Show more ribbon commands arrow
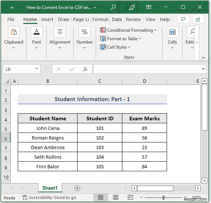The image size is (211, 203). point(197,42)
